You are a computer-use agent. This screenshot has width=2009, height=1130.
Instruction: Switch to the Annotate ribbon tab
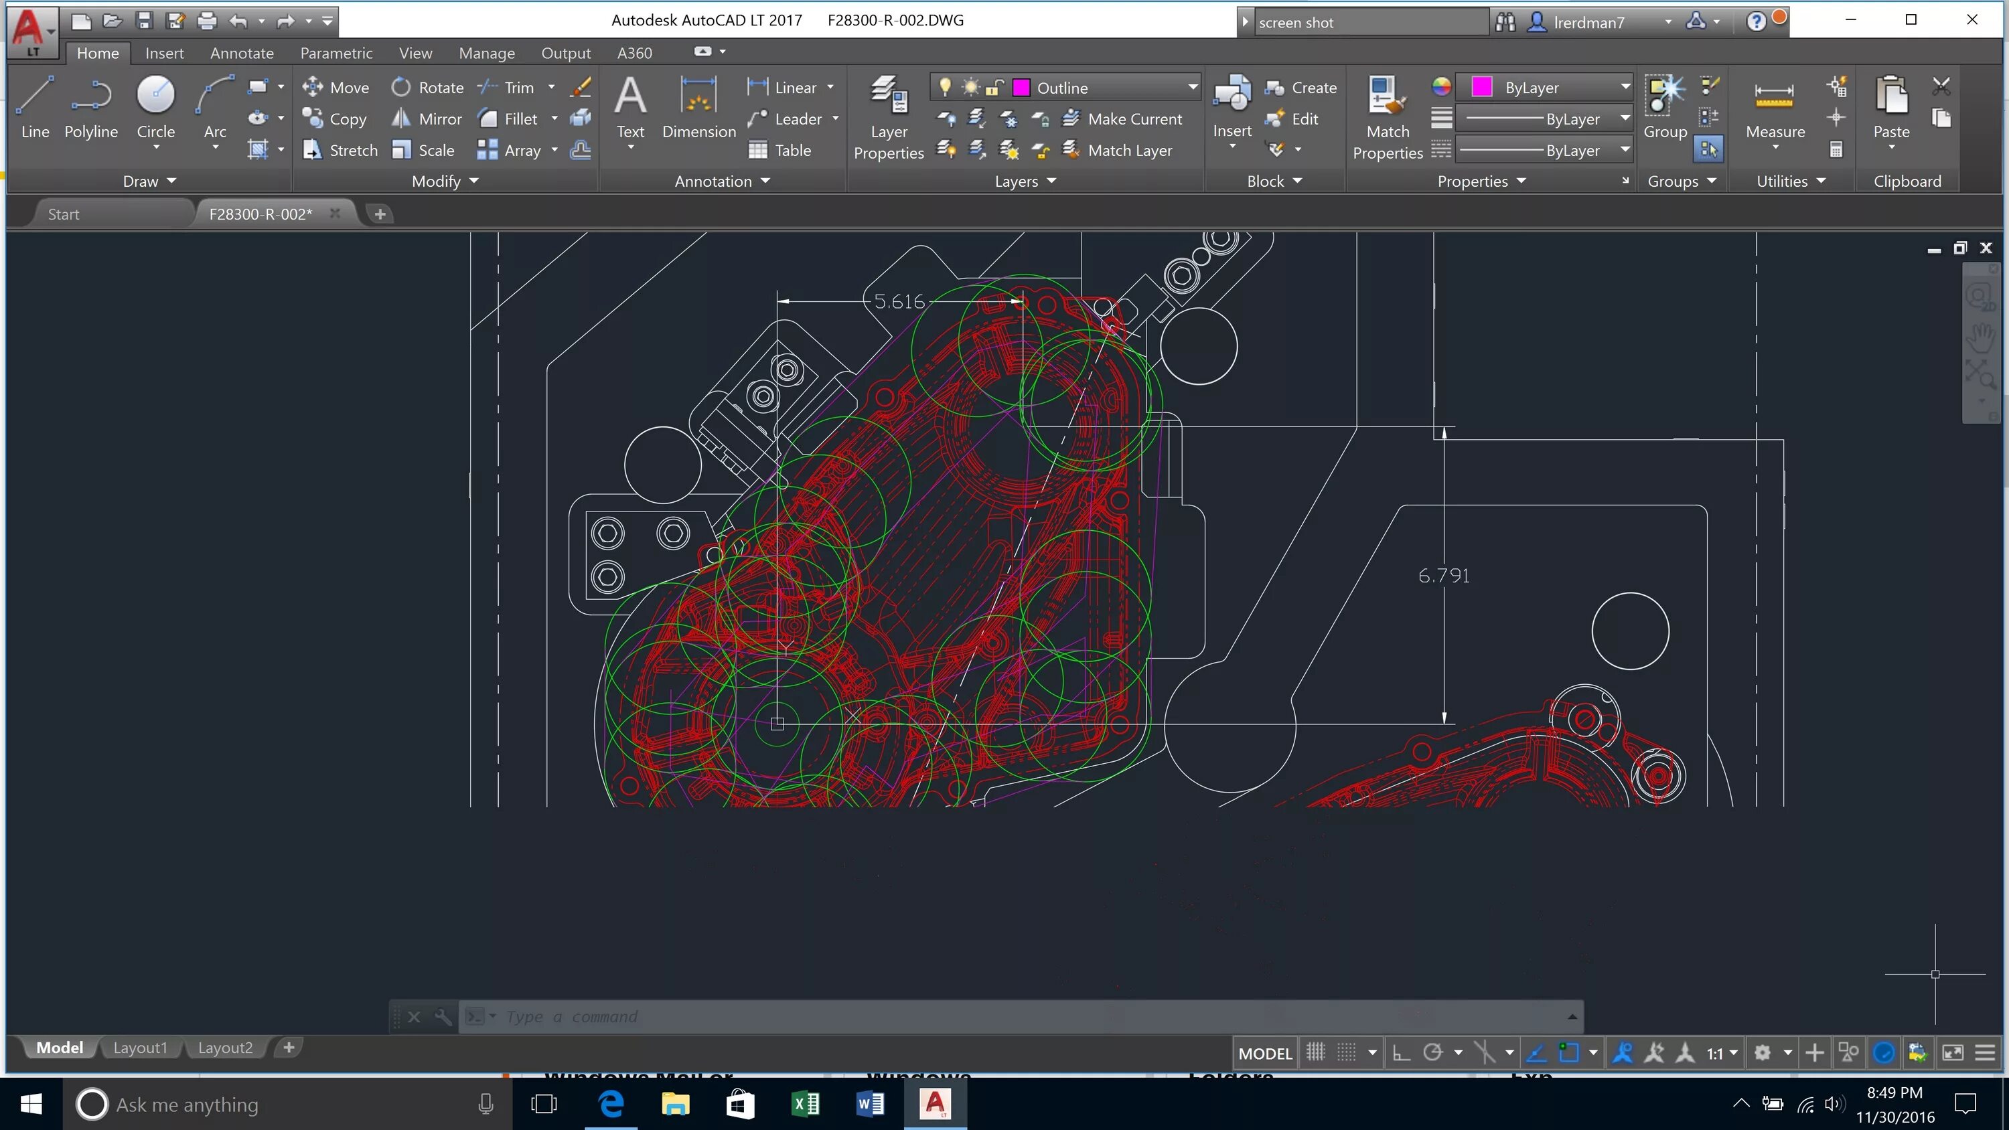(242, 53)
